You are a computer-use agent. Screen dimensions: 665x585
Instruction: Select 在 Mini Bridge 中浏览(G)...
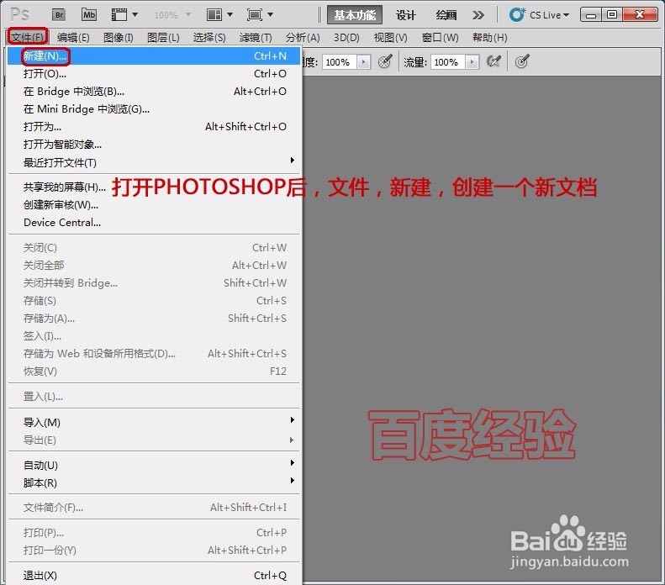tap(155, 109)
